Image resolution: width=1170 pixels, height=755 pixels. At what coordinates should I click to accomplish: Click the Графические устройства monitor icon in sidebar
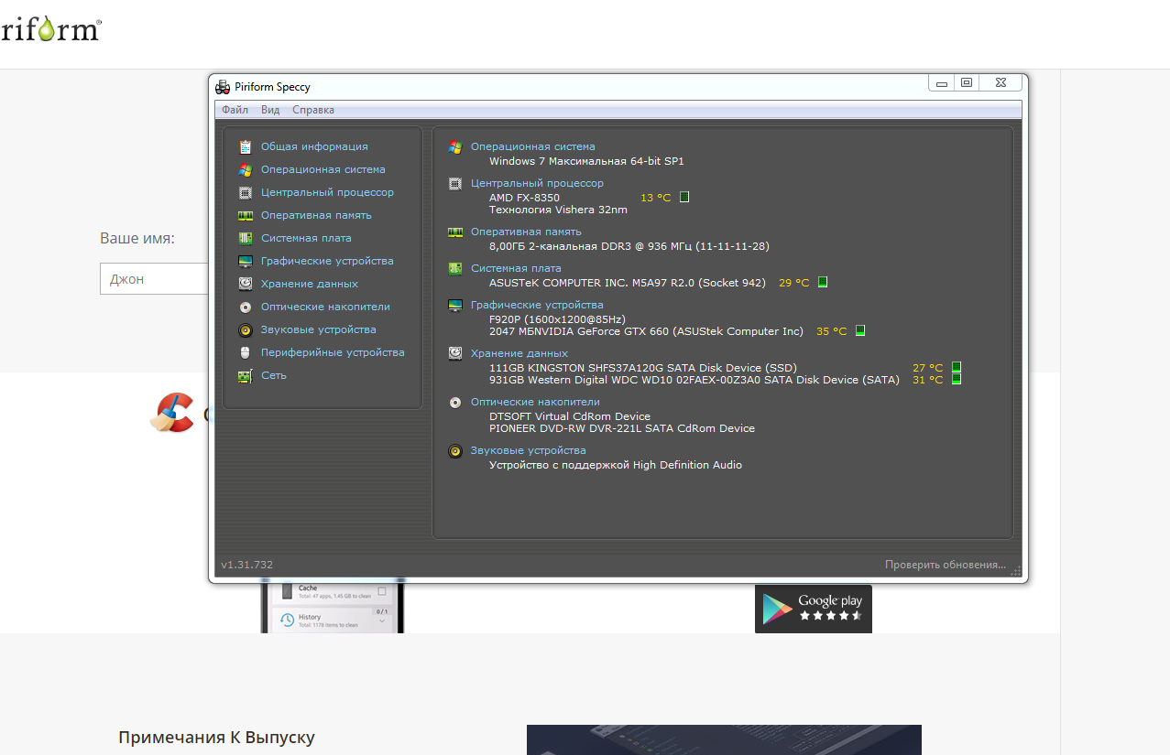point(245,261)
